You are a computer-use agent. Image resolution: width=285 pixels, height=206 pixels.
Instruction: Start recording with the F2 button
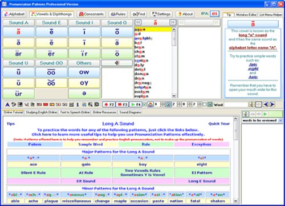pos(109,104)
